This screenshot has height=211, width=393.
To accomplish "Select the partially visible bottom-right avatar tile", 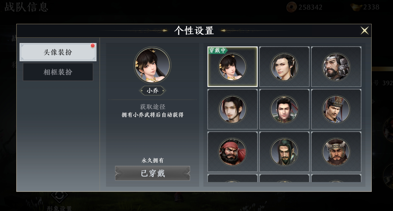I will click(x=336, y=178).
